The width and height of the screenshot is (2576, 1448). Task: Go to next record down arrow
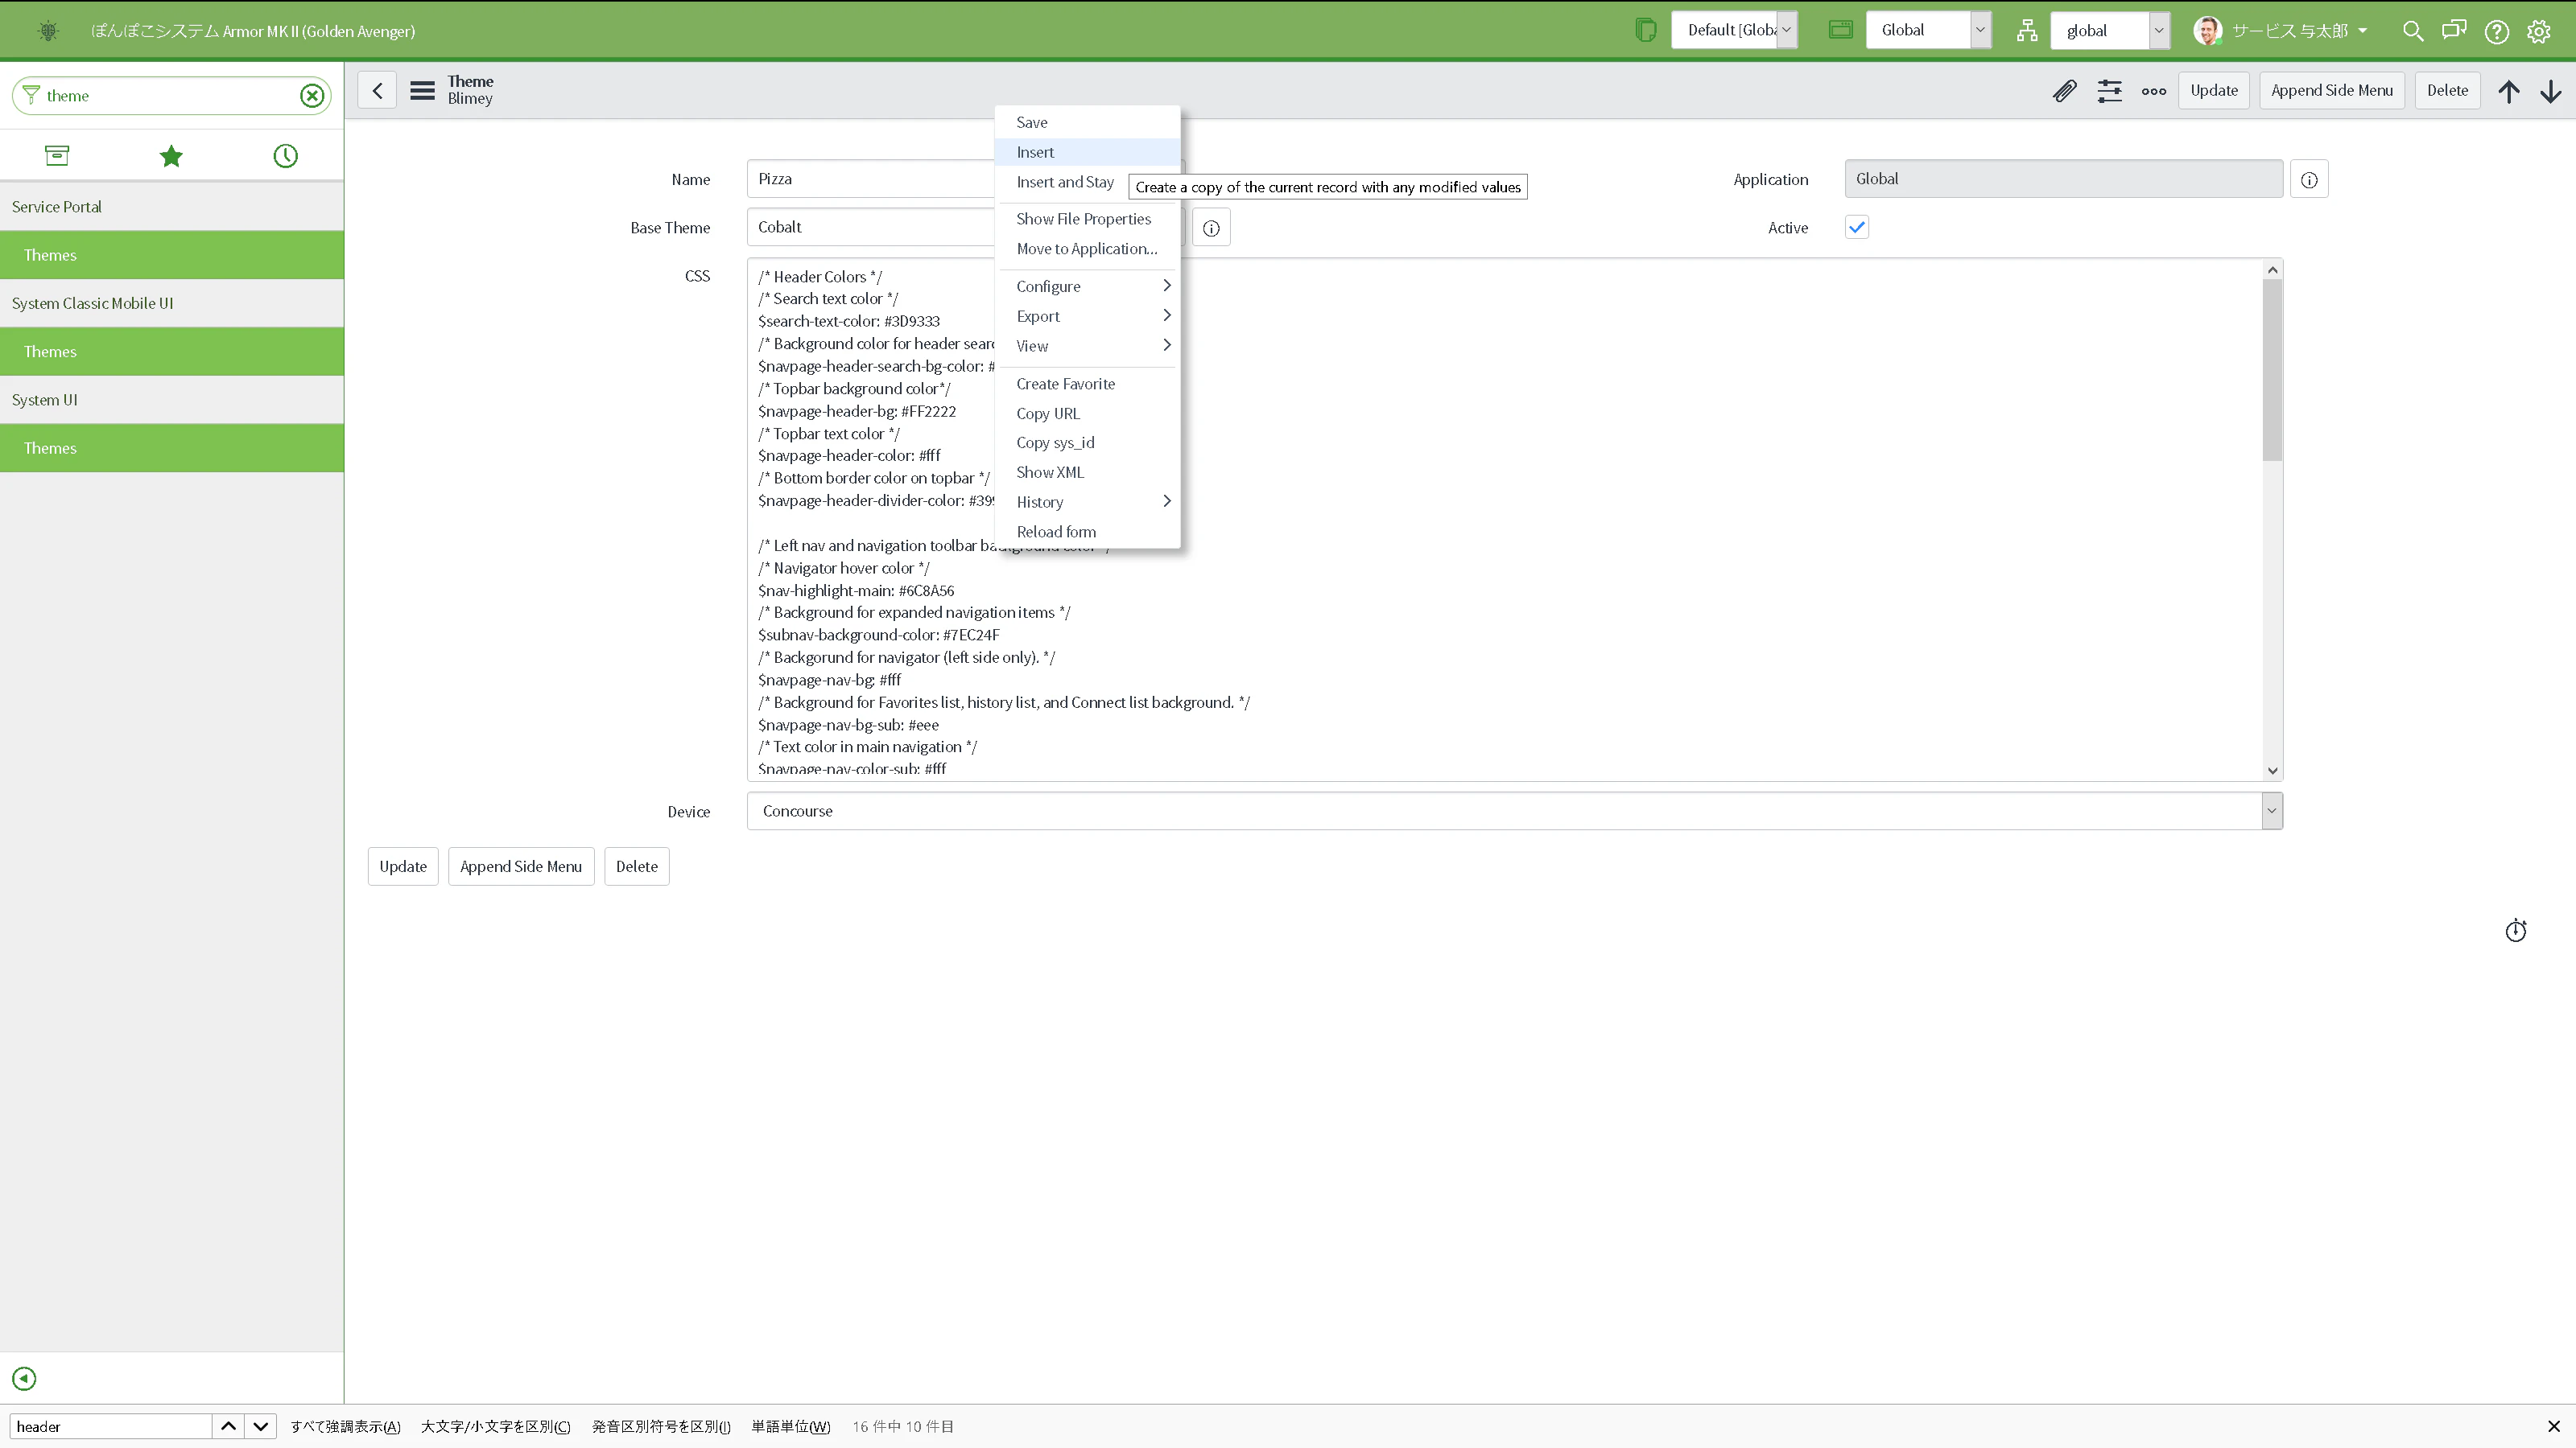coord(2550,91)
